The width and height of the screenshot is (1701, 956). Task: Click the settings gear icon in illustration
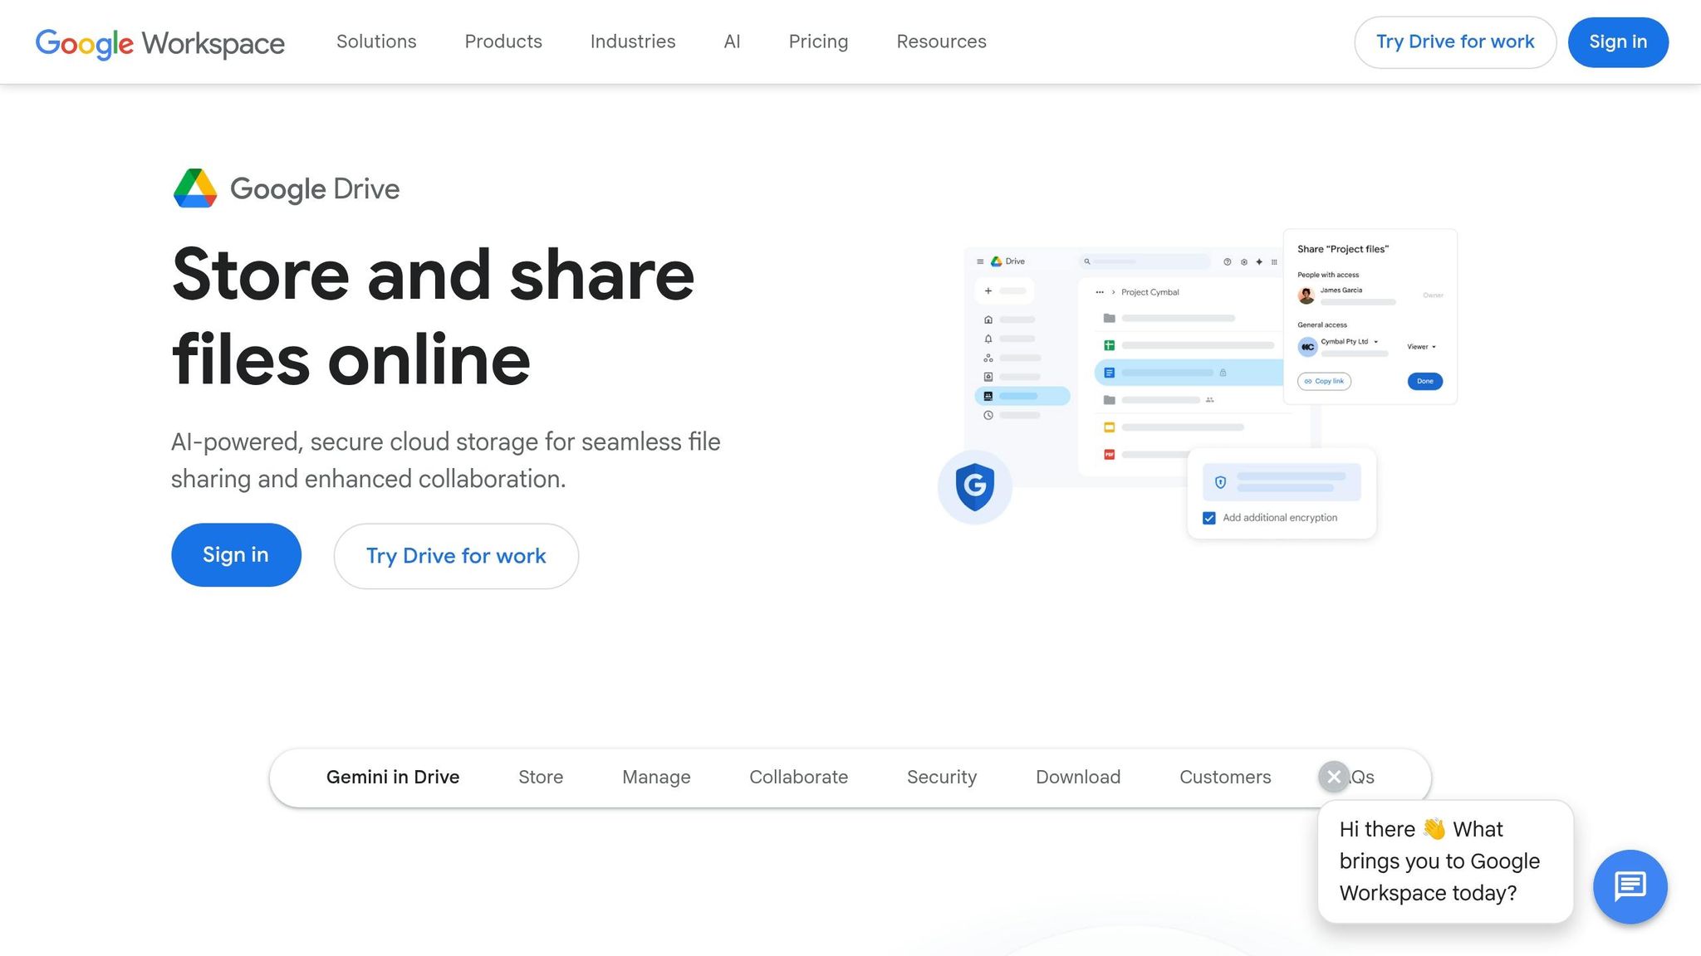pyautogui.click(x=1243, y=261)
